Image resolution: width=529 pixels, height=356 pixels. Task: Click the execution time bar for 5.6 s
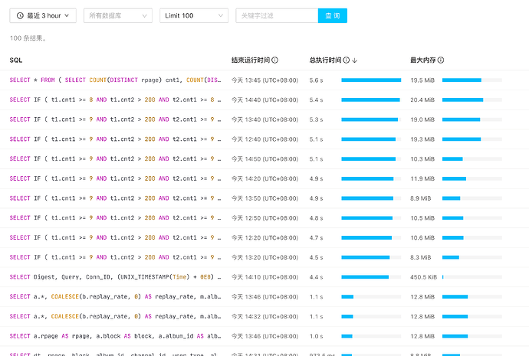point(371,80)
